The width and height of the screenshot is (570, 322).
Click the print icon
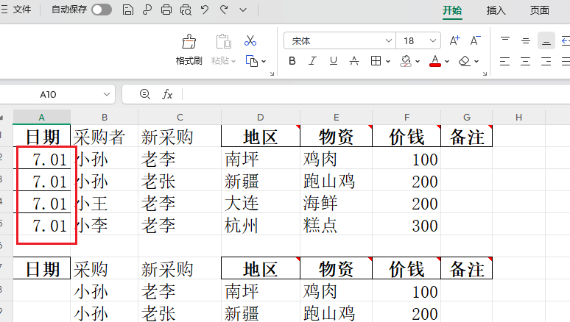[x=166, y=10]
